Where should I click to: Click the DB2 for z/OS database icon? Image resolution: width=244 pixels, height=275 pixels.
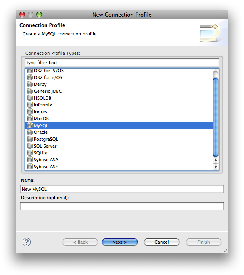[x=30, y=77]
